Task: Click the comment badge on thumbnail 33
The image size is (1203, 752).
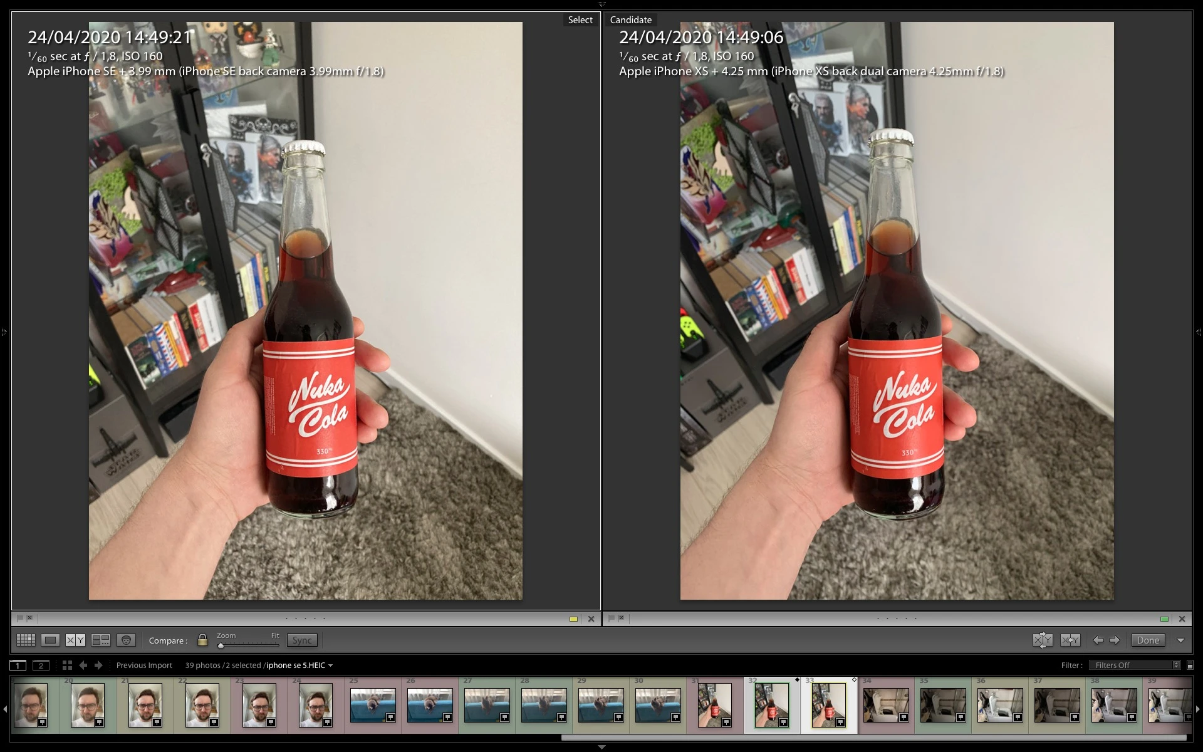Action: click(x=840, y=723)
